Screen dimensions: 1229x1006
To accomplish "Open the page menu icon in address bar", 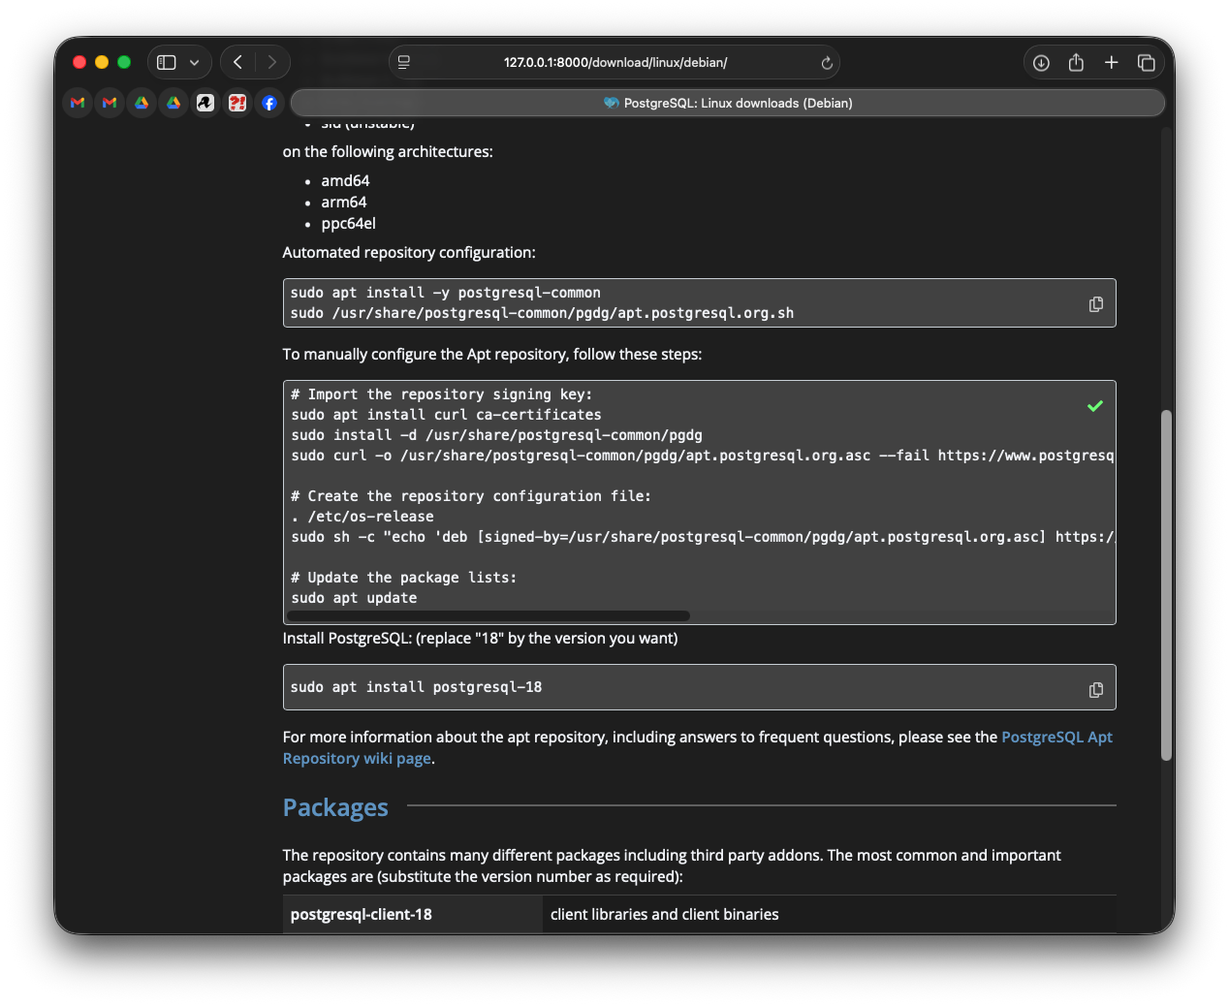I will point(404,62).
